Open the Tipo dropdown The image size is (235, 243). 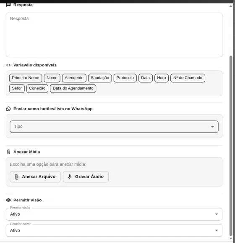114,127
